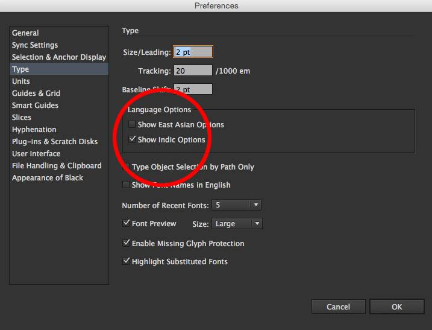432x330 pixels.
Task: Turn off Highlight Substituted Fonts
Action: [x=126, y=262]
